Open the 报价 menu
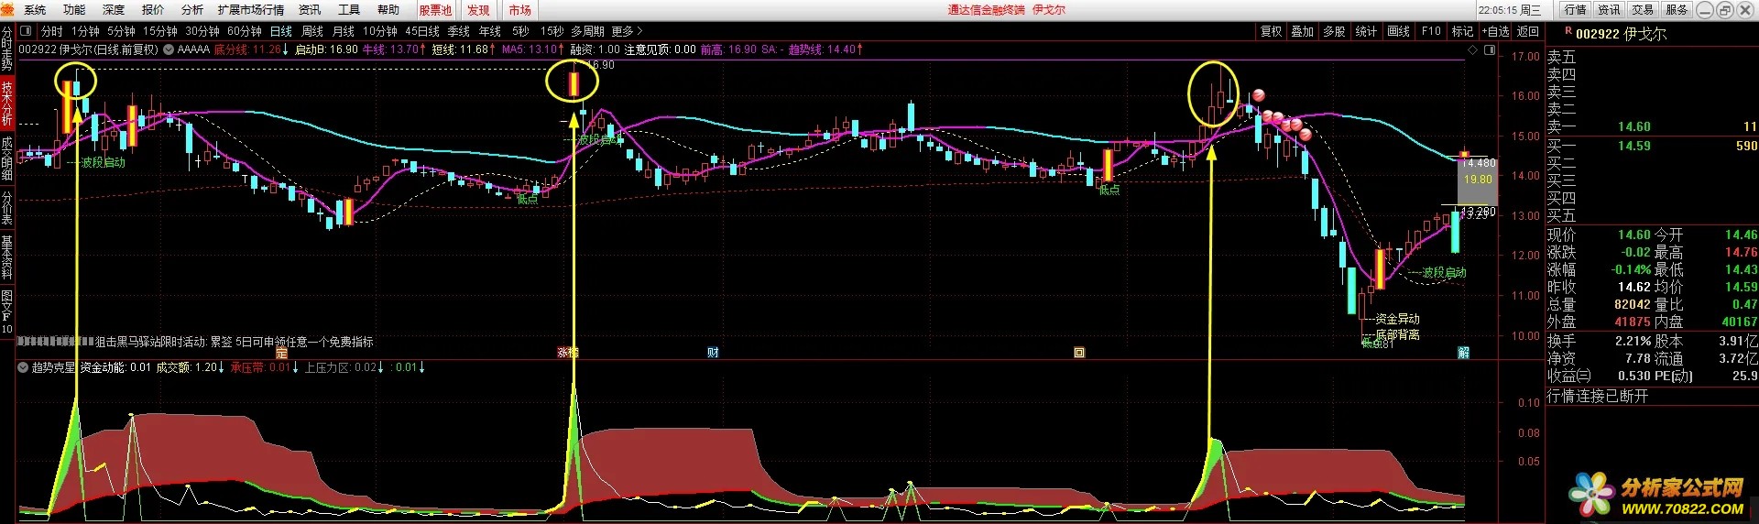 pos(153,10)
